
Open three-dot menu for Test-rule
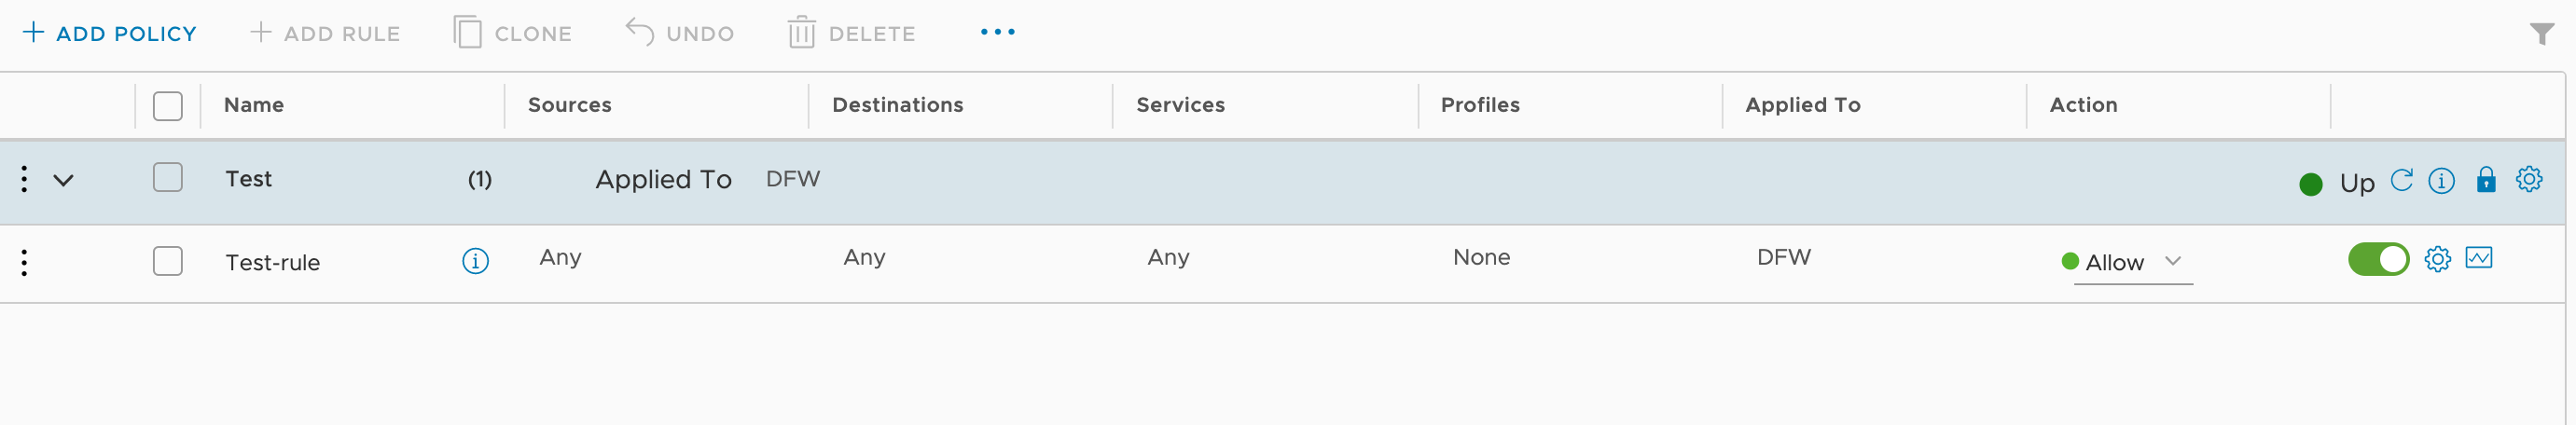(24, 262)
